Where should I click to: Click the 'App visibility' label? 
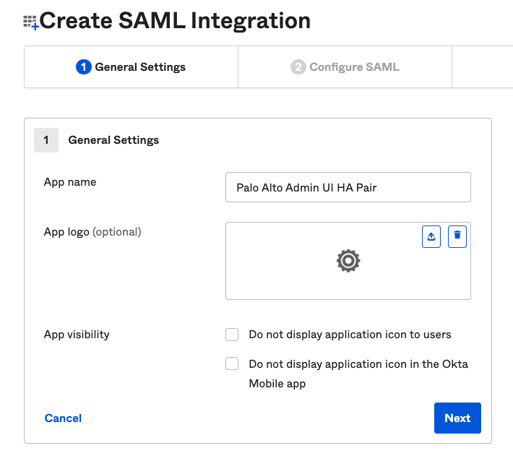[x=77, y=335]
